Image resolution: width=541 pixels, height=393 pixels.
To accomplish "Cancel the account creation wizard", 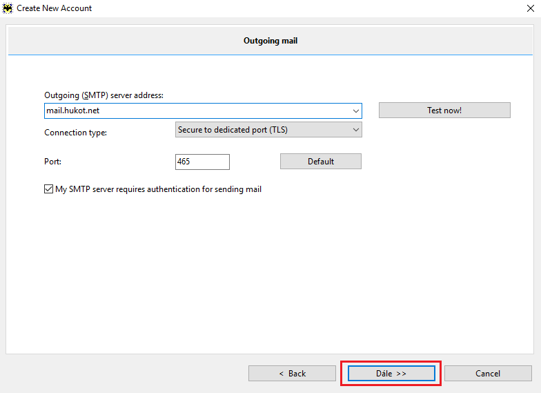I will point(488,373).
